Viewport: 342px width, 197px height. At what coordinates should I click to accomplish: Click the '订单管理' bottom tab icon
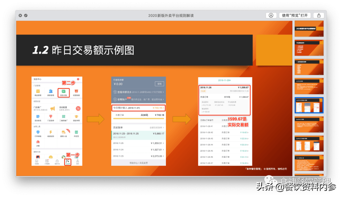(47, 162)
